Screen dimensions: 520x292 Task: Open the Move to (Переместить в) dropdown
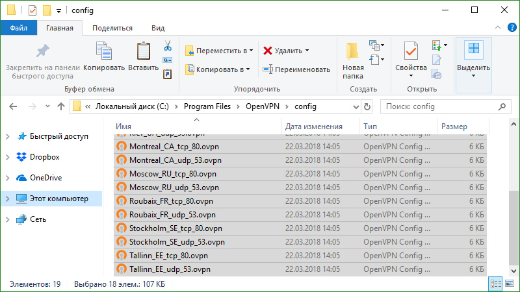coord(219,51)
